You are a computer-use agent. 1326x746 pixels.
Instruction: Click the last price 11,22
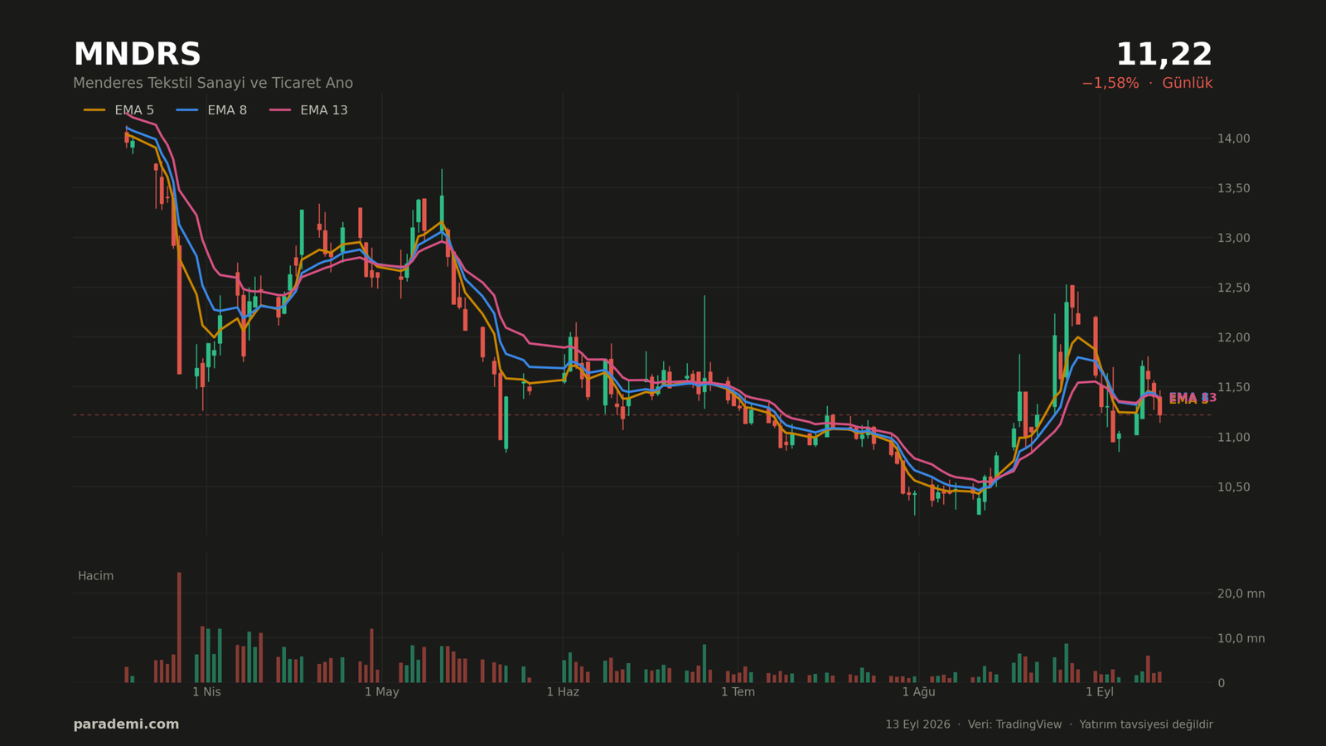click(x=1164, y=55)
